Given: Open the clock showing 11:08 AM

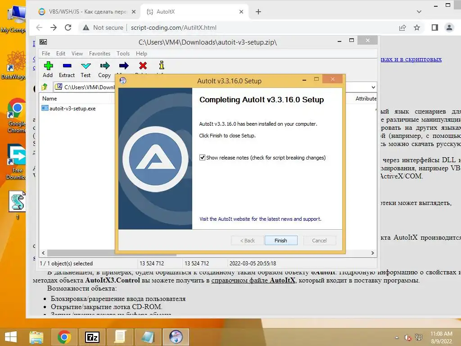Looking at the screenshot, I should point(441,337).
